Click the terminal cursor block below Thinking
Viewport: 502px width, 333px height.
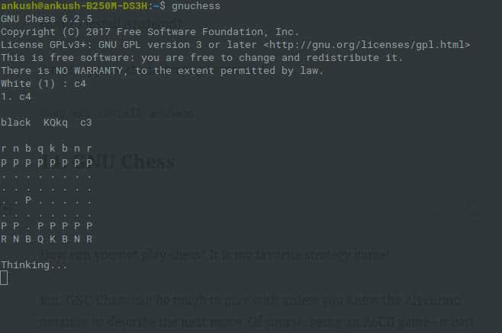(4, 277)
